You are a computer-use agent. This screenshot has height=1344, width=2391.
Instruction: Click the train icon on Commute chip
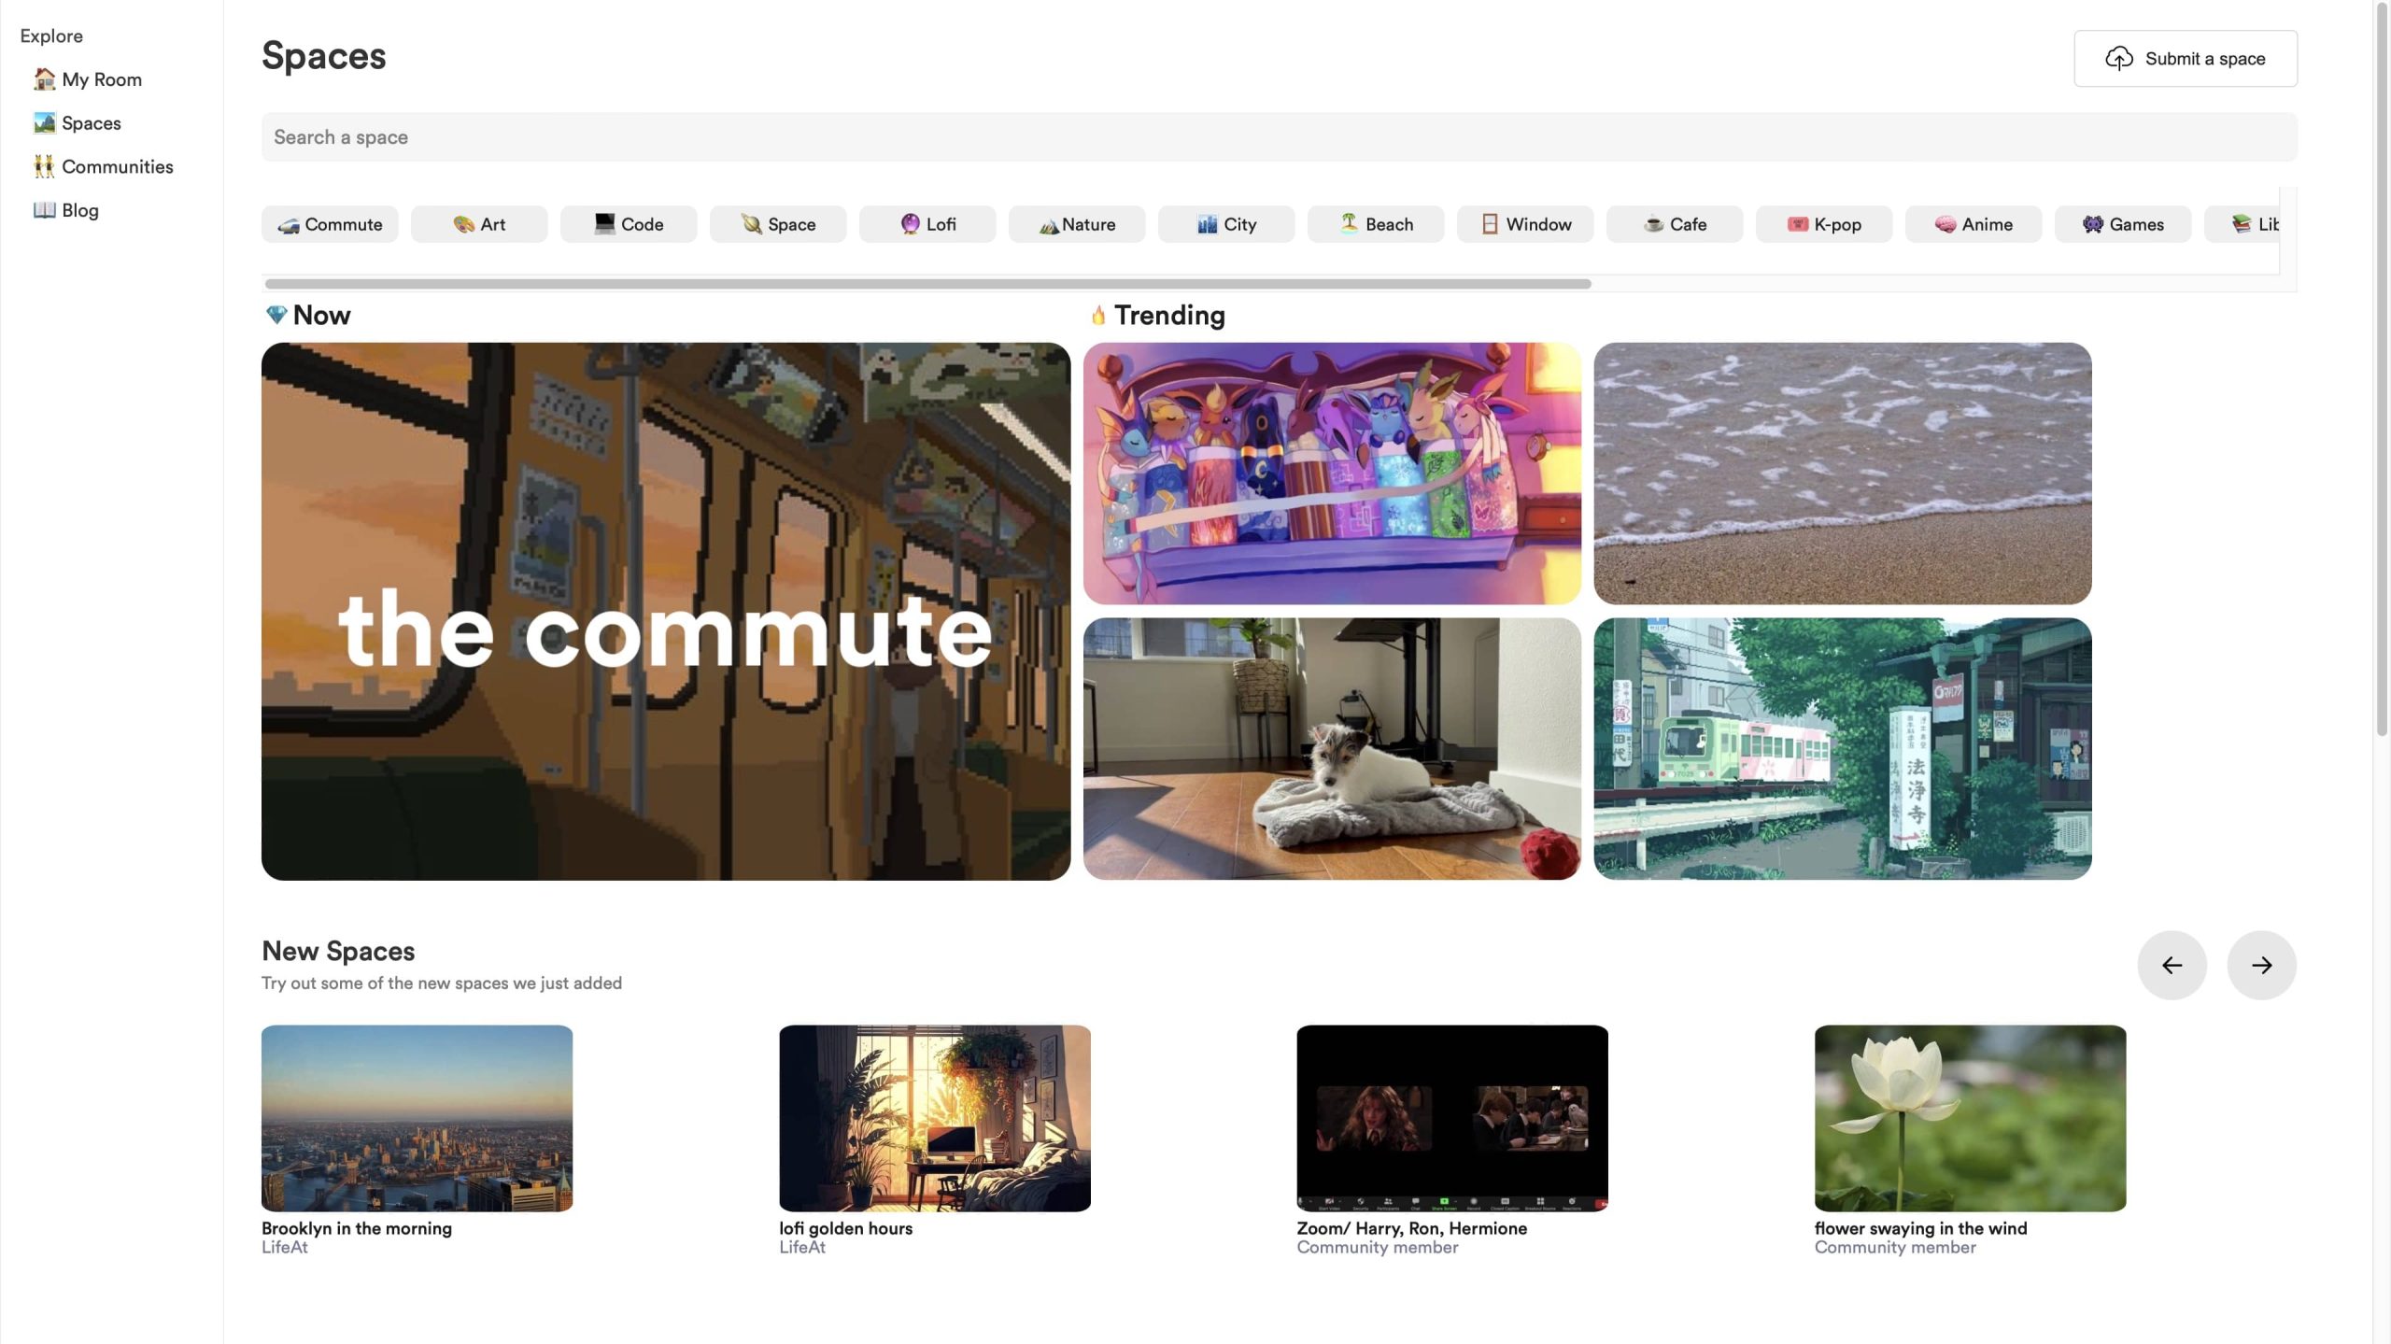(289, 225)
